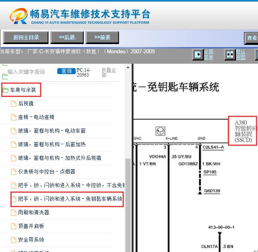Click the page icon beside 加热式外后视镜 entry
258x252 pixels.
(x=14, y=158)
